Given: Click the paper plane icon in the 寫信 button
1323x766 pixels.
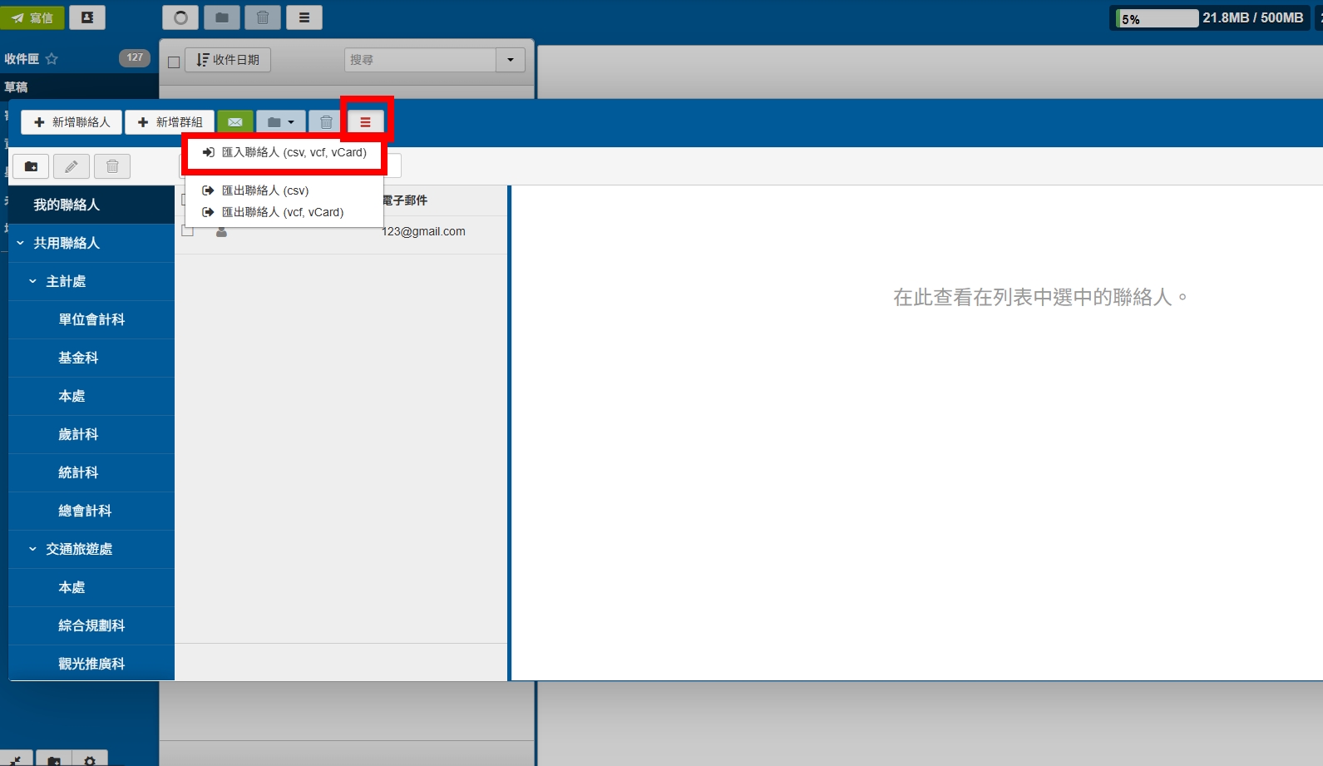Looking at the screenshot, I should (17, 17).
